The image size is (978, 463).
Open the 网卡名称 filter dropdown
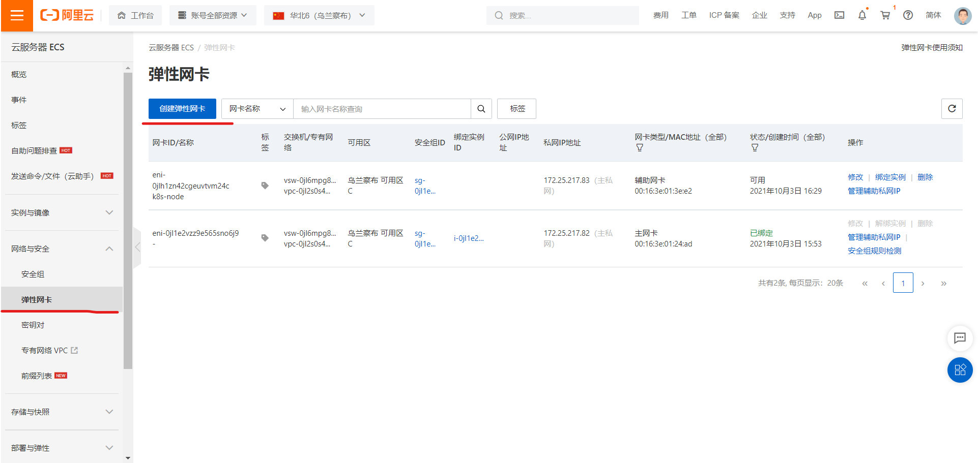coord(257,109)
